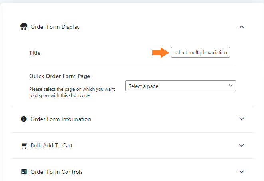
Task: Click the orange arrow pointing to the Title field
Action: pos(161,52)
